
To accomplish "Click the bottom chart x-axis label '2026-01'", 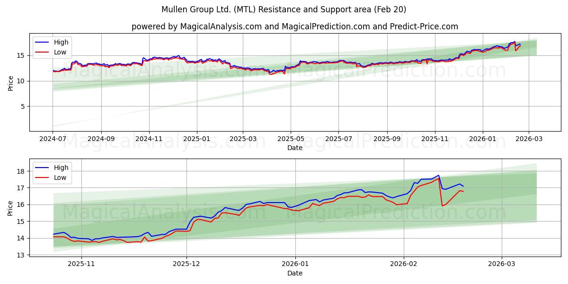I will point(295,265).
